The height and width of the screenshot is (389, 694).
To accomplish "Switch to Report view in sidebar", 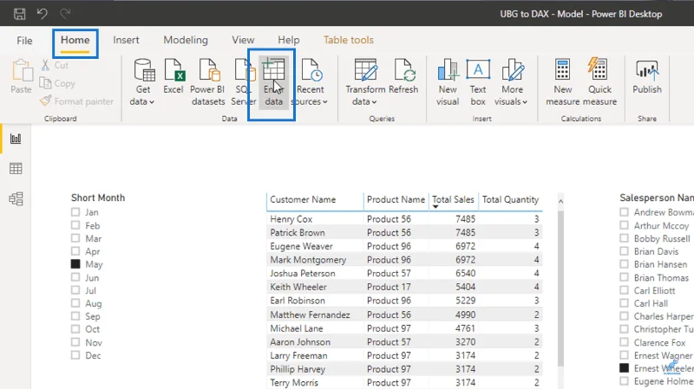I will click(16, 139).
